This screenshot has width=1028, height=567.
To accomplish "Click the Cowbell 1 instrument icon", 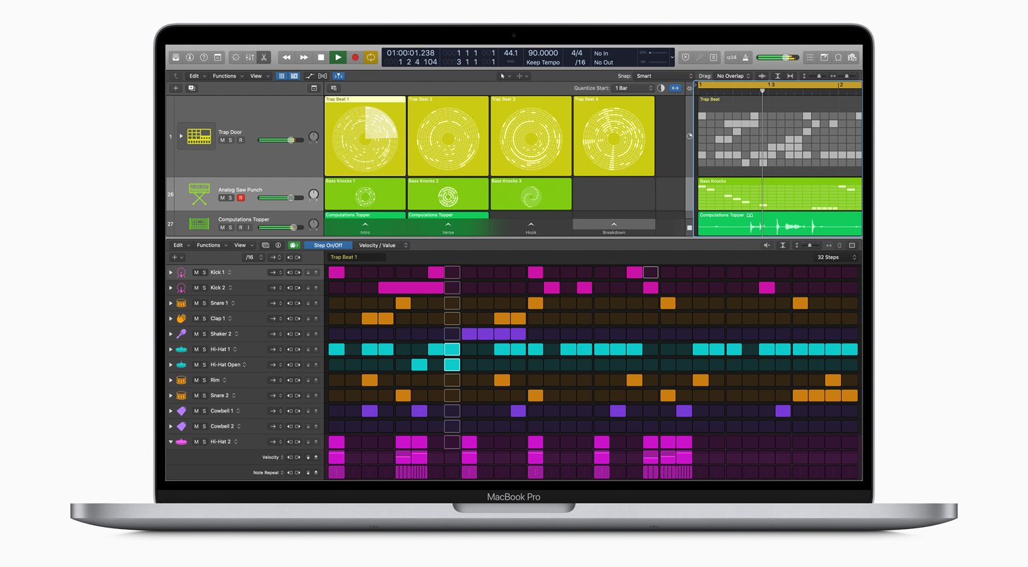I will 181,411.
